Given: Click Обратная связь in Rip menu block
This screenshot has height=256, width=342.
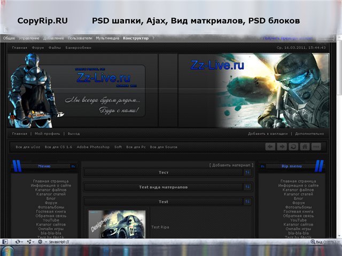Looking at the screenshot, I should (298, 215).
